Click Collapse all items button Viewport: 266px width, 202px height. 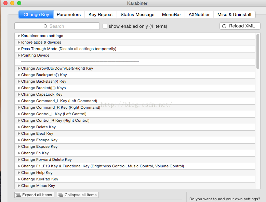coord(78,195)
